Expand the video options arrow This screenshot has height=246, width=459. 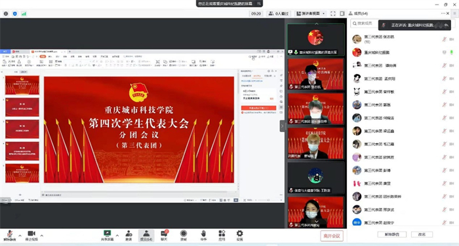[41, 236]
